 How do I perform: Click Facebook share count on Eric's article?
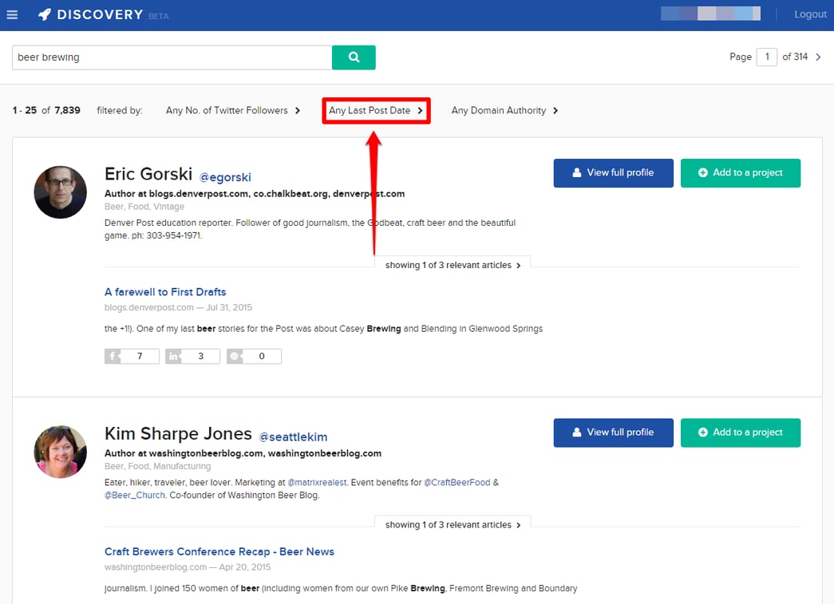point(132,356)
